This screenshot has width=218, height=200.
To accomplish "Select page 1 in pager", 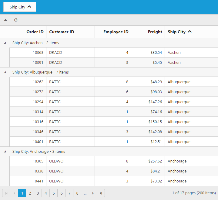I will pyautogui.click(x=22, y=193).
